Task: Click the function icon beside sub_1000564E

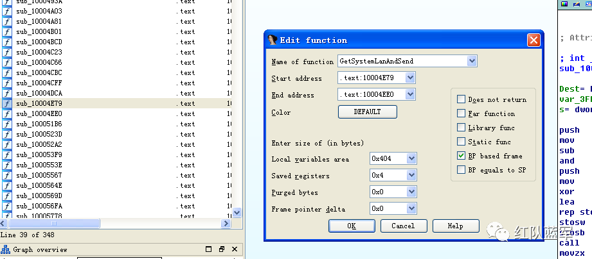Action: (x=7, y=185)
